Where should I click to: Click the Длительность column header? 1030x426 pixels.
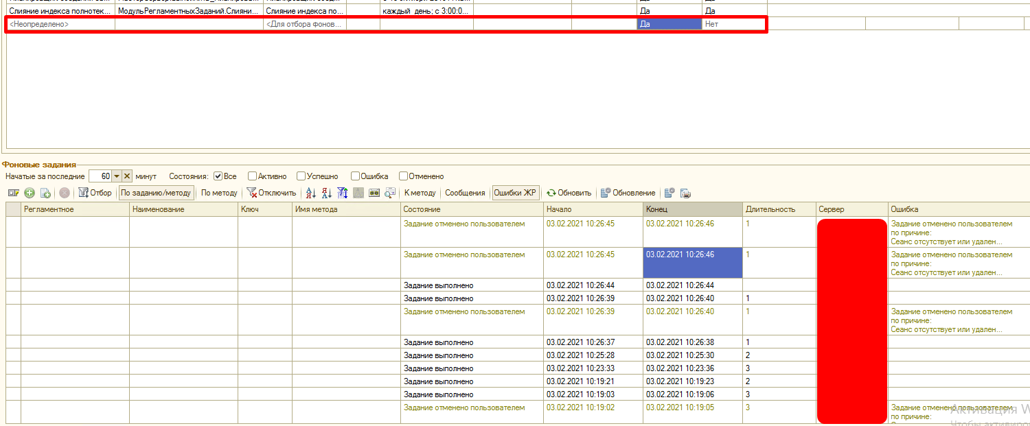770,209
